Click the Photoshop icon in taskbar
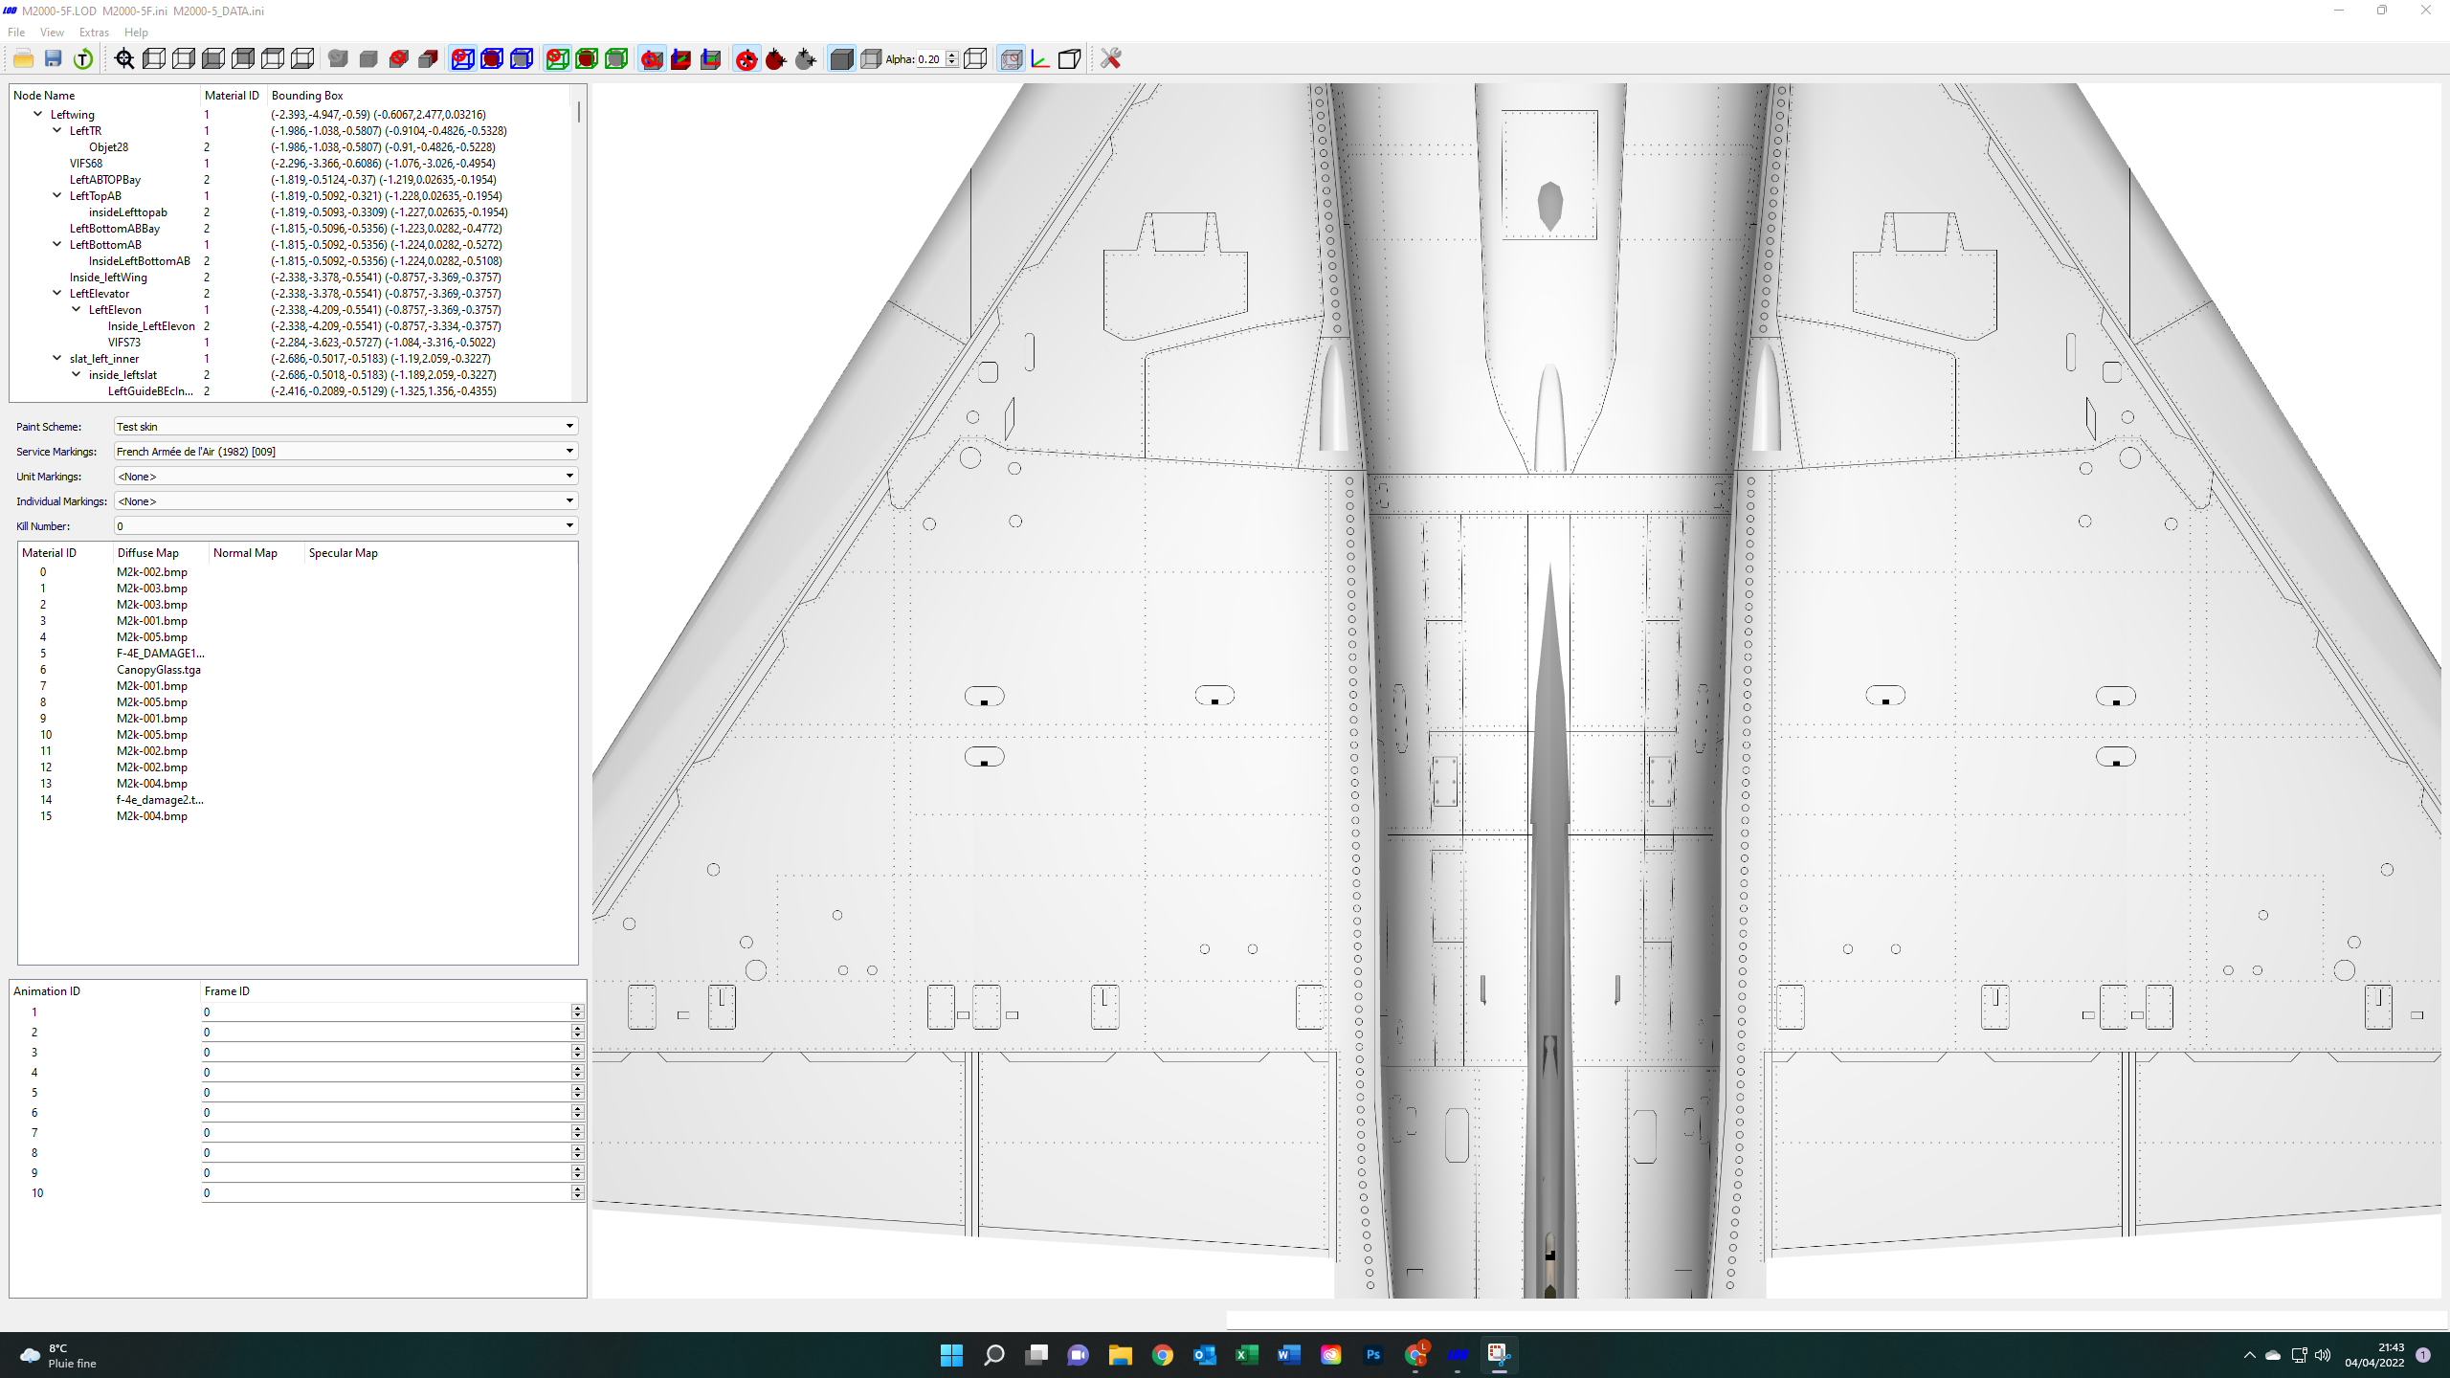 click(x=1373, y=1354)
